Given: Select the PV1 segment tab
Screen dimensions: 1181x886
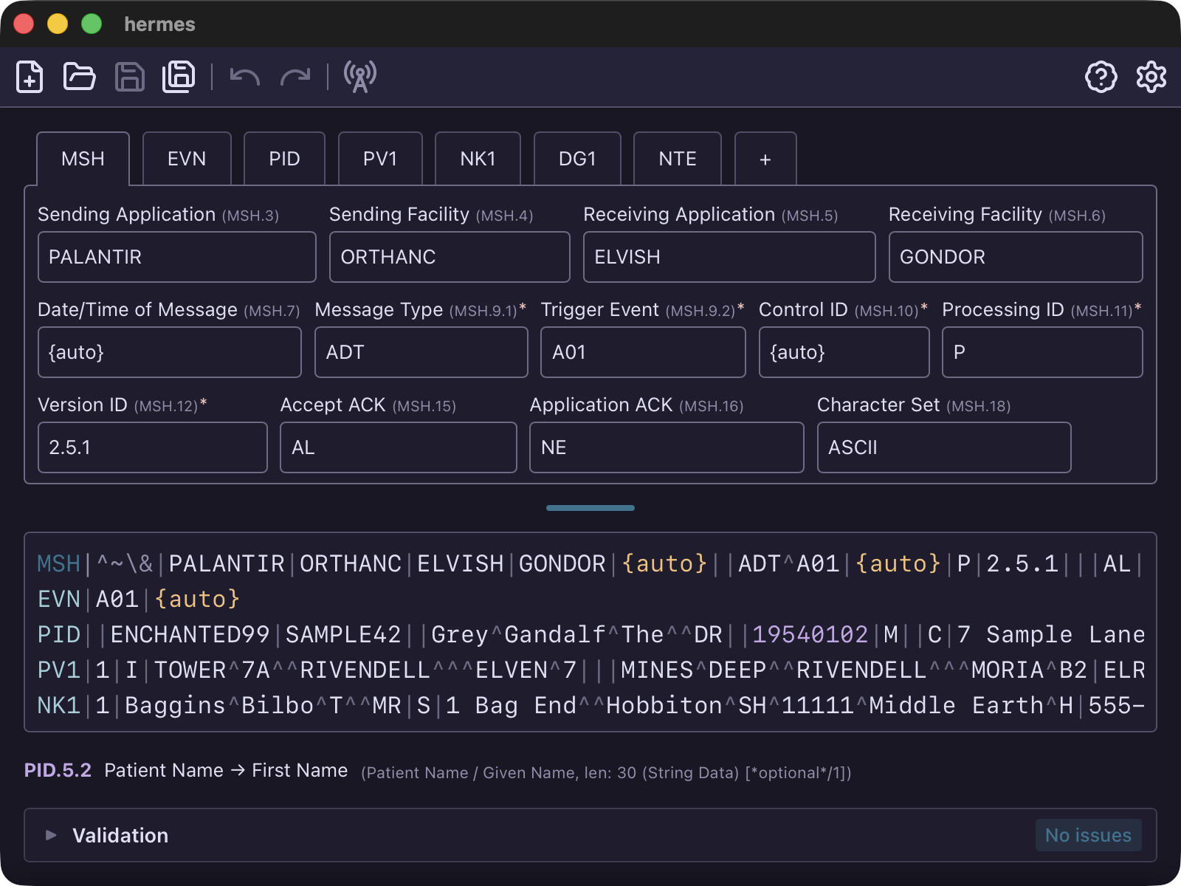Looking at the screenshot, I should [x=380, y=158].
